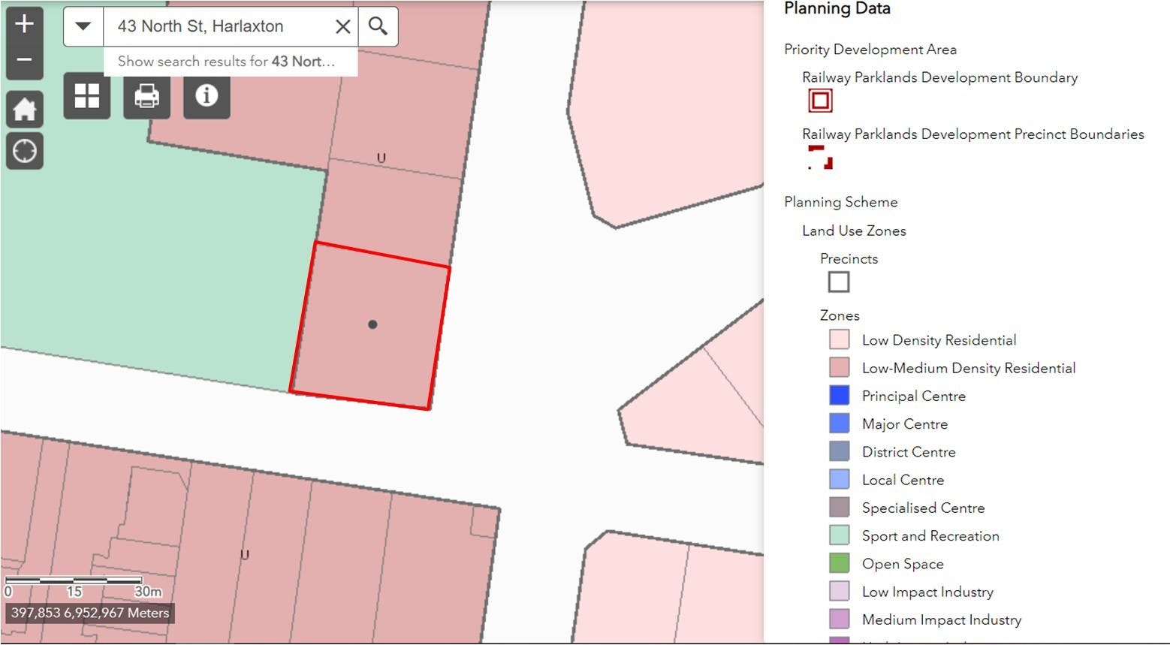
Task: Zoom out of the map
Action: (x=24, y=60)
